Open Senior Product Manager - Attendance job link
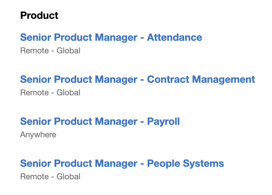The height and width of the screenshot is (195, 272). coord(111,37)
